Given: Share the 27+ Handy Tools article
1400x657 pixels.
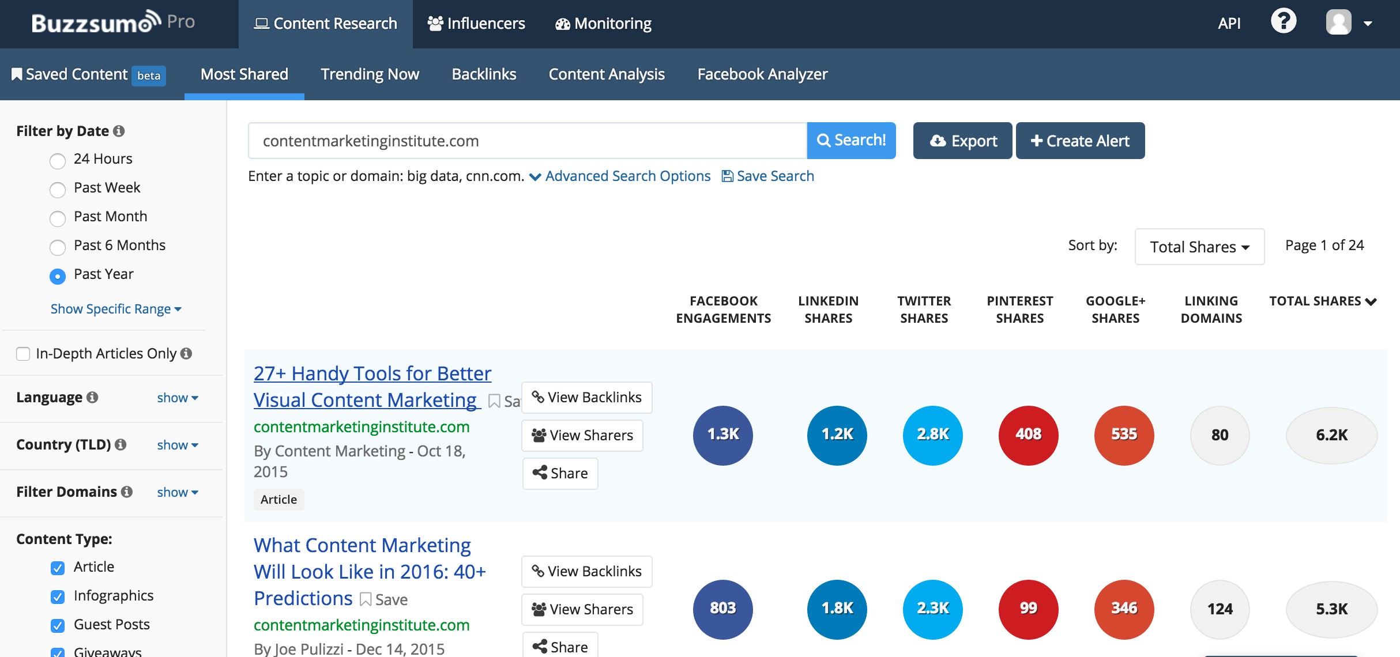Looking at the screenshot, I should [x=560, y=473].
